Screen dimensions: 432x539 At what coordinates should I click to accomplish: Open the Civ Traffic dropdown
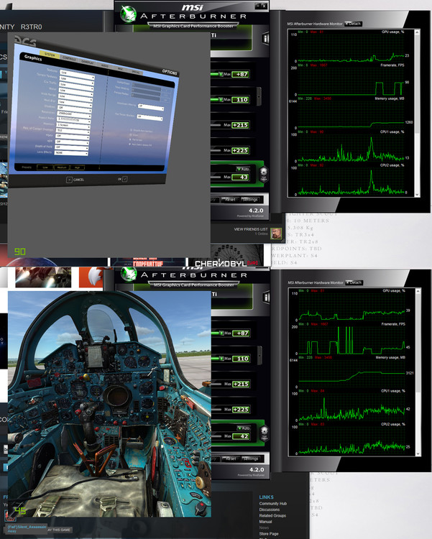(x=76, y=86)
